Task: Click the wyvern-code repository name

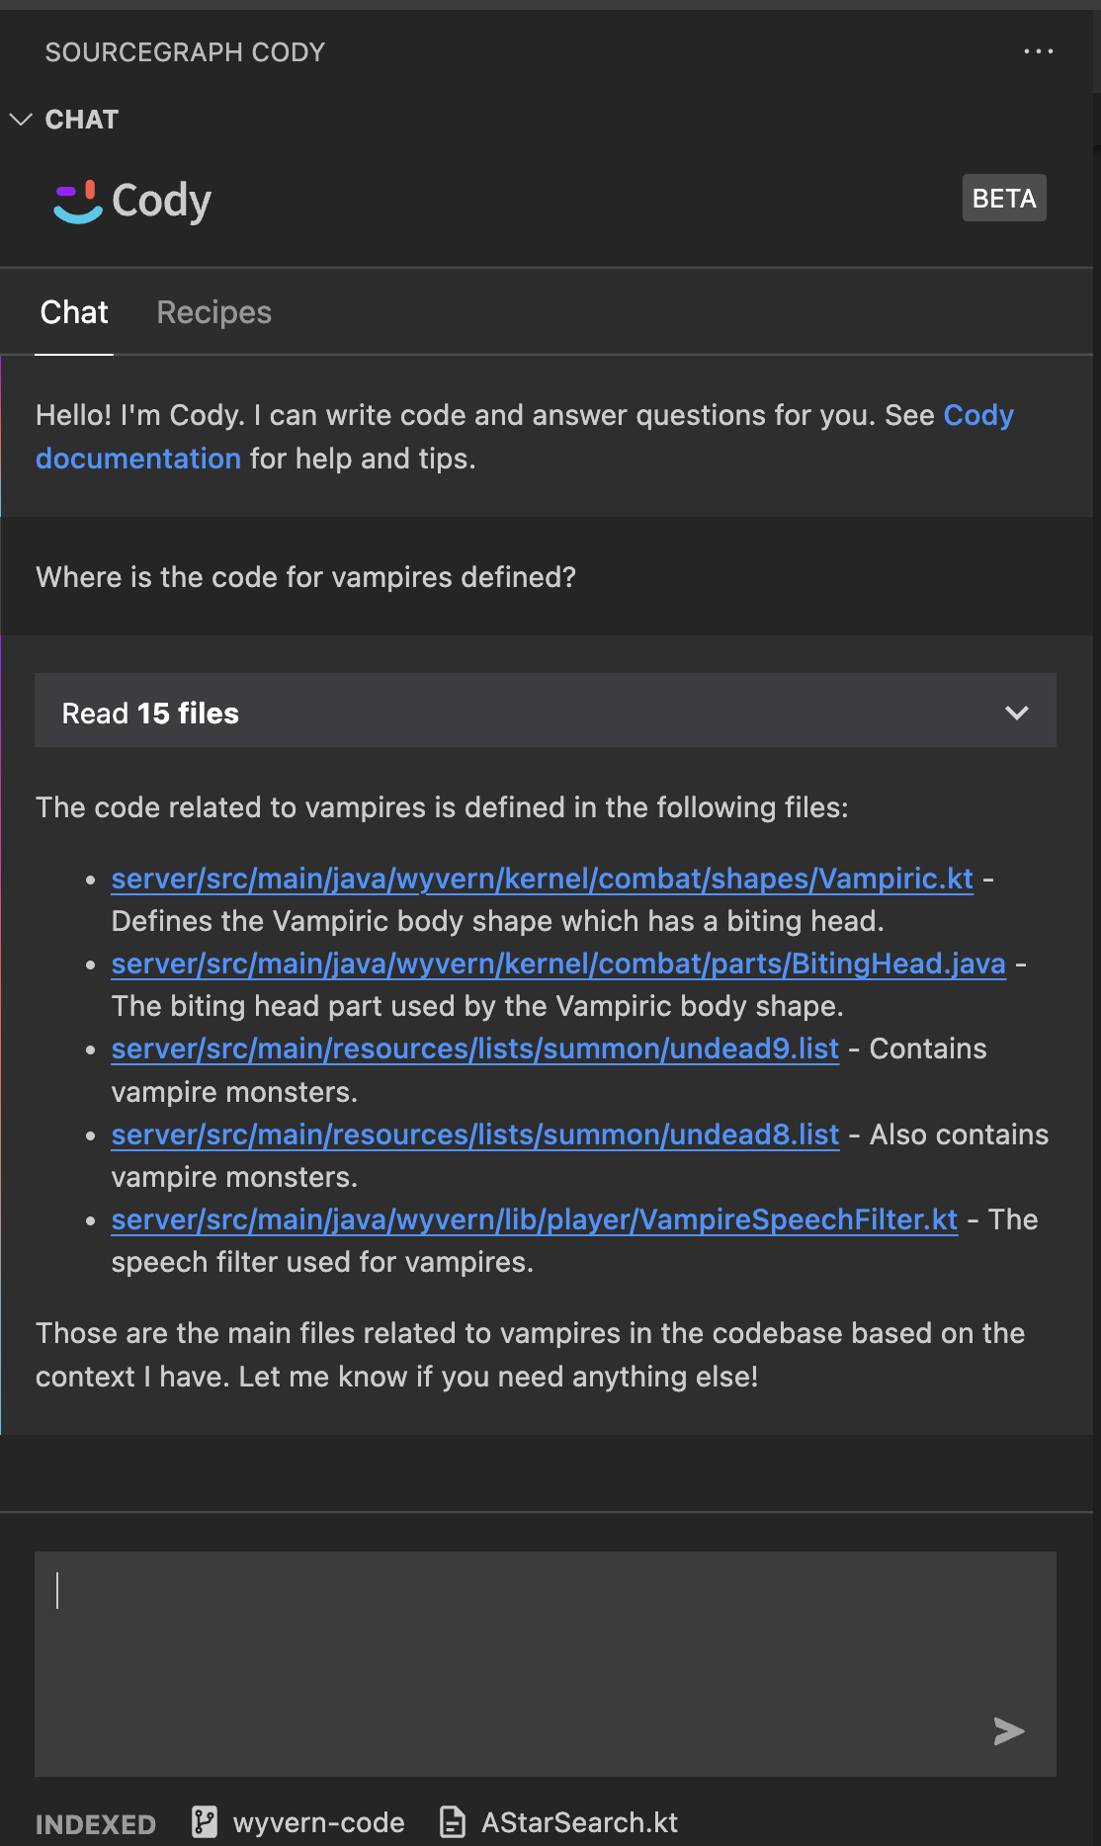Action: 318,1822
